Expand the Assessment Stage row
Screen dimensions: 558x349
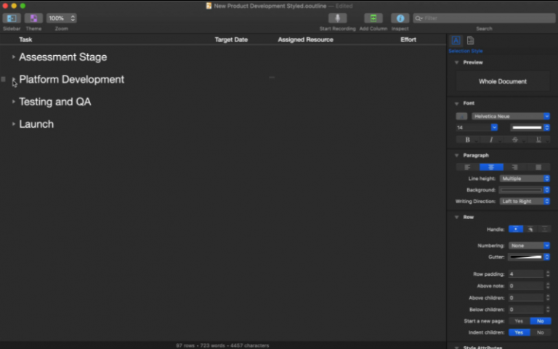pos(14,57)
